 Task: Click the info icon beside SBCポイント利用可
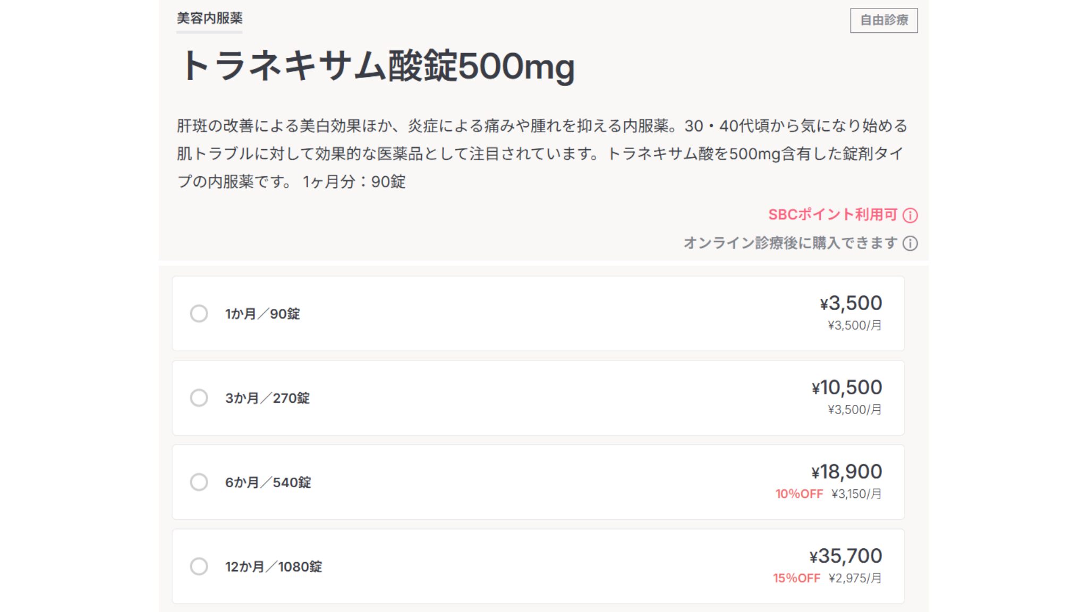910,216
